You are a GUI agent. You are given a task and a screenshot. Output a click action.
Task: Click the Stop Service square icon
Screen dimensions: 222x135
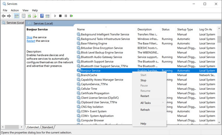point(60,16)
